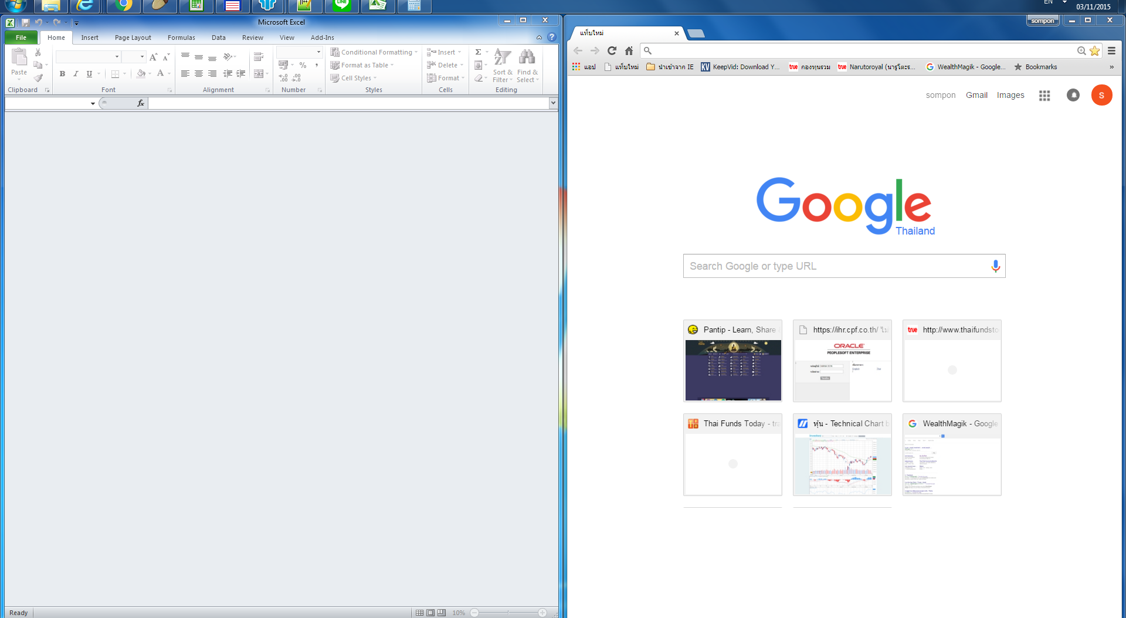
Task: Open the Bookmarks folder on bookmarks bar
Action: [x=1036, y=67]
